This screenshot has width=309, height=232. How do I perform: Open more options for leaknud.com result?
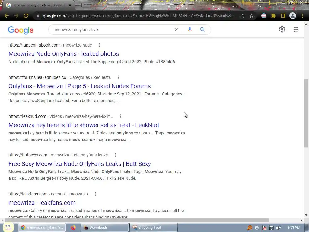[121, 116]
